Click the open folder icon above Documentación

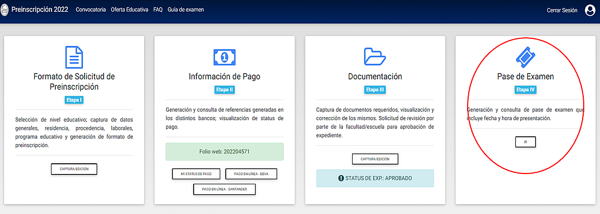pyautogui.click(x=375, y=57)
